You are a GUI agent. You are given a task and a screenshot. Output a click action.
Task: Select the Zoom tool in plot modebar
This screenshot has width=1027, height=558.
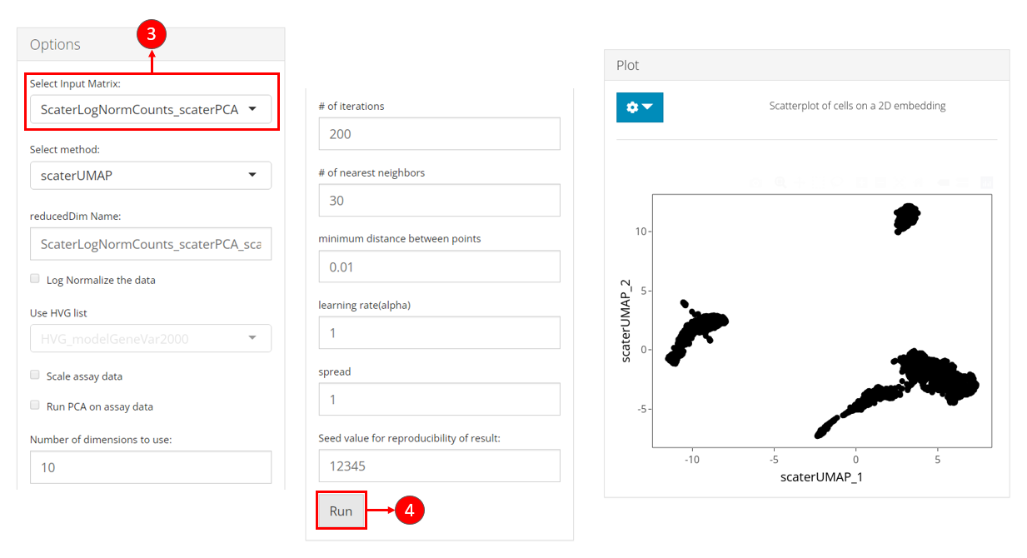[x=780, y=182]
